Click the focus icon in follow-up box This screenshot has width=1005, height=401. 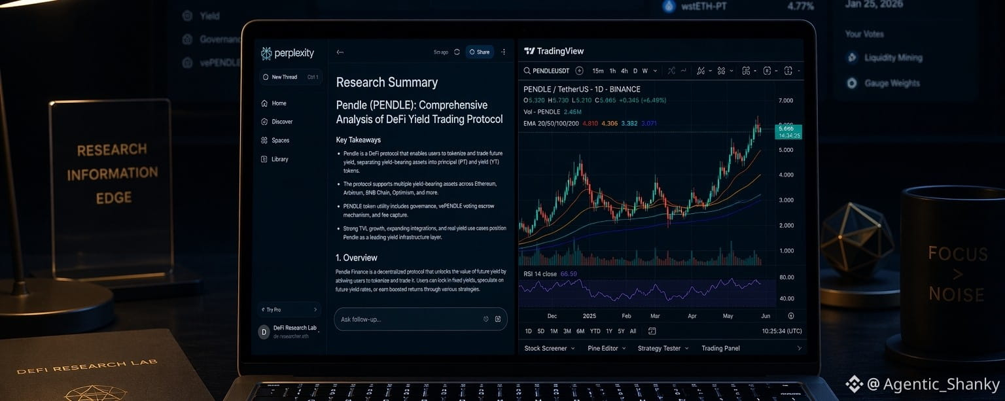click(x=485, y=319)
